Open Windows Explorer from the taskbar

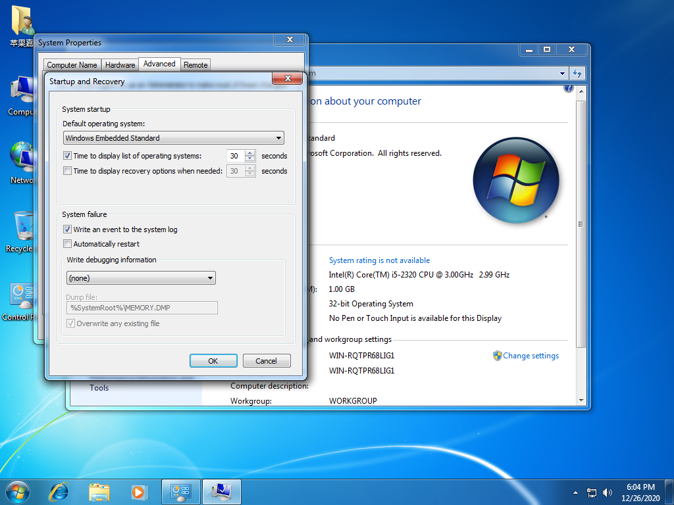click(x=99, y=491)
